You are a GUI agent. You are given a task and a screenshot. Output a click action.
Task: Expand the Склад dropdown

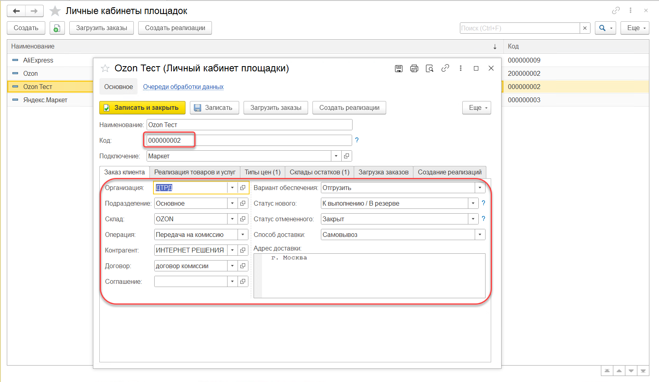coord(232,219)
